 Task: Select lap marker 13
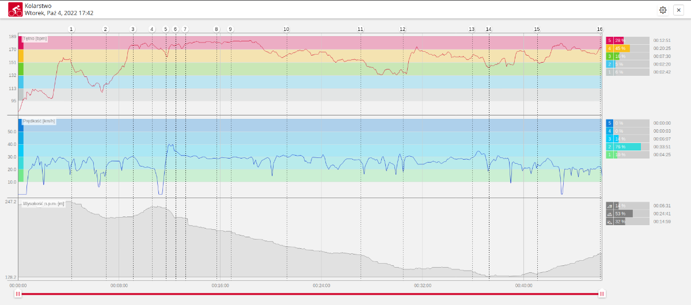tap(472, 29)
